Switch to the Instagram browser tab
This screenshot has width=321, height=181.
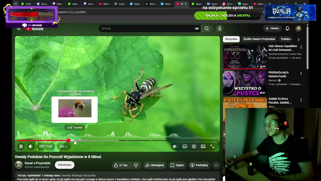(x=228, y=4)
